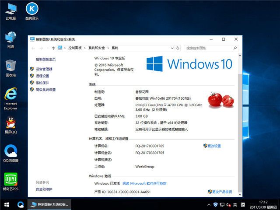Image resolution: width=280 pixels, height=210 pixels.
Task: Launch 腾讯QQ from the desktop
Action: (10, 125)
